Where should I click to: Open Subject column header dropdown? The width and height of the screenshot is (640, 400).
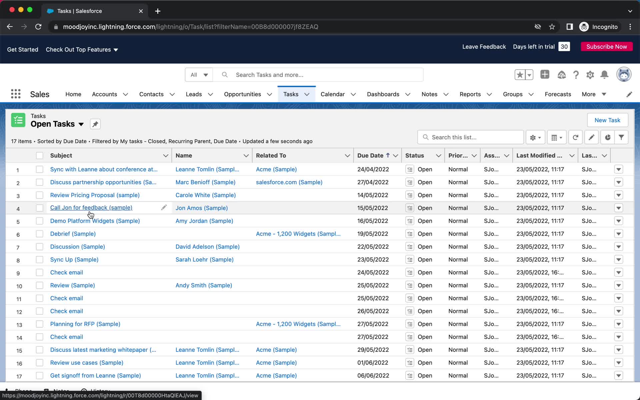(x=165, y=156)
